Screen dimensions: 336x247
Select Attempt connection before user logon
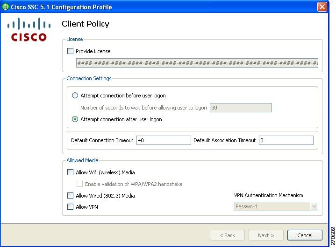coord(75,95)
